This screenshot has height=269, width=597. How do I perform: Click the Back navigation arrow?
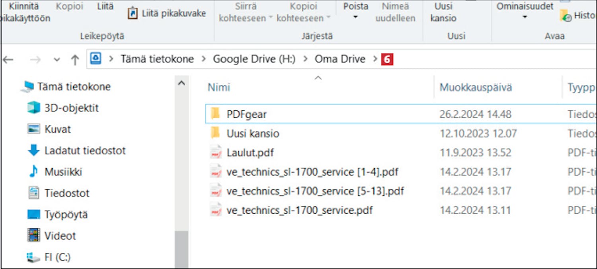coord(8,60)
